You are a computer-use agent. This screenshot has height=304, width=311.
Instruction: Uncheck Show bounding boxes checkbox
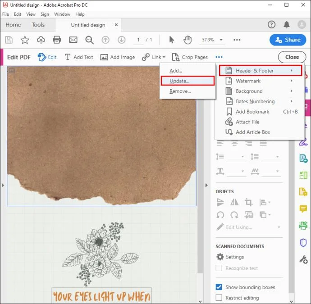tap(219, 287)
